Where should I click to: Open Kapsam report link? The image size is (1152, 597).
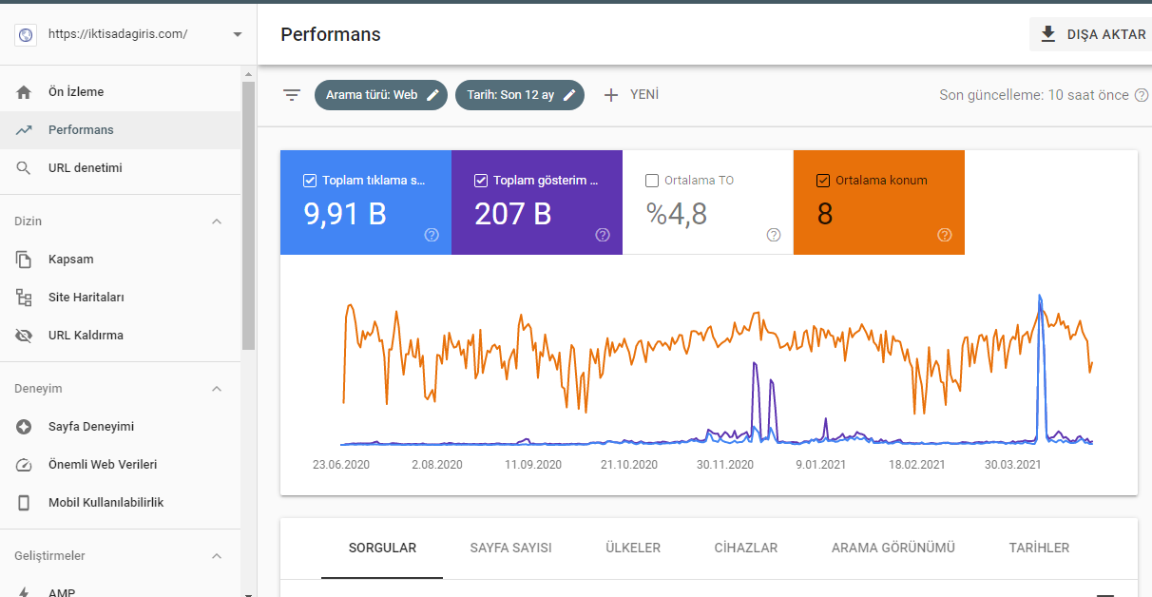121,260
